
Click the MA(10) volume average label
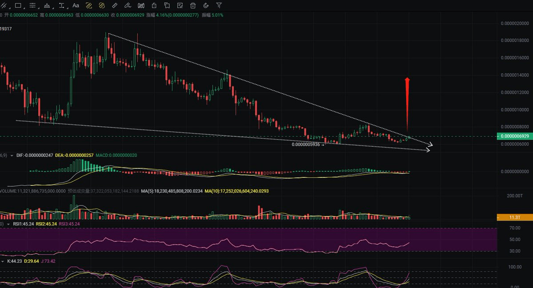pyautogui.click(x=236, y=191)
